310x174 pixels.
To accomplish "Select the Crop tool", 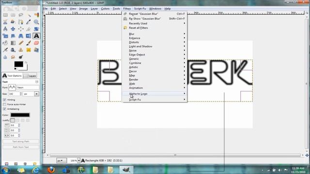I will pyautogui.click(x=29, y=29).
